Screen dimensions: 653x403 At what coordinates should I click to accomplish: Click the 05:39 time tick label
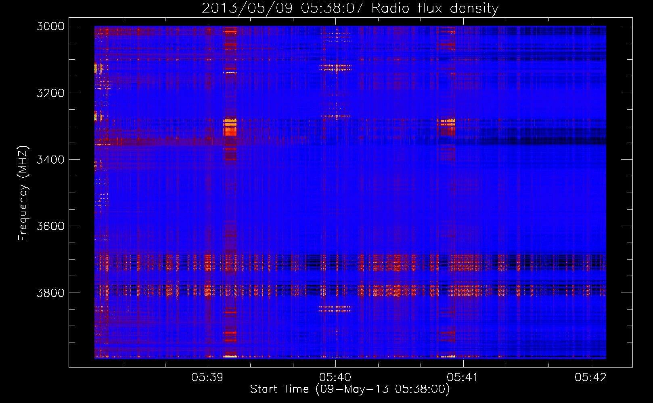(x=207, y=377)
